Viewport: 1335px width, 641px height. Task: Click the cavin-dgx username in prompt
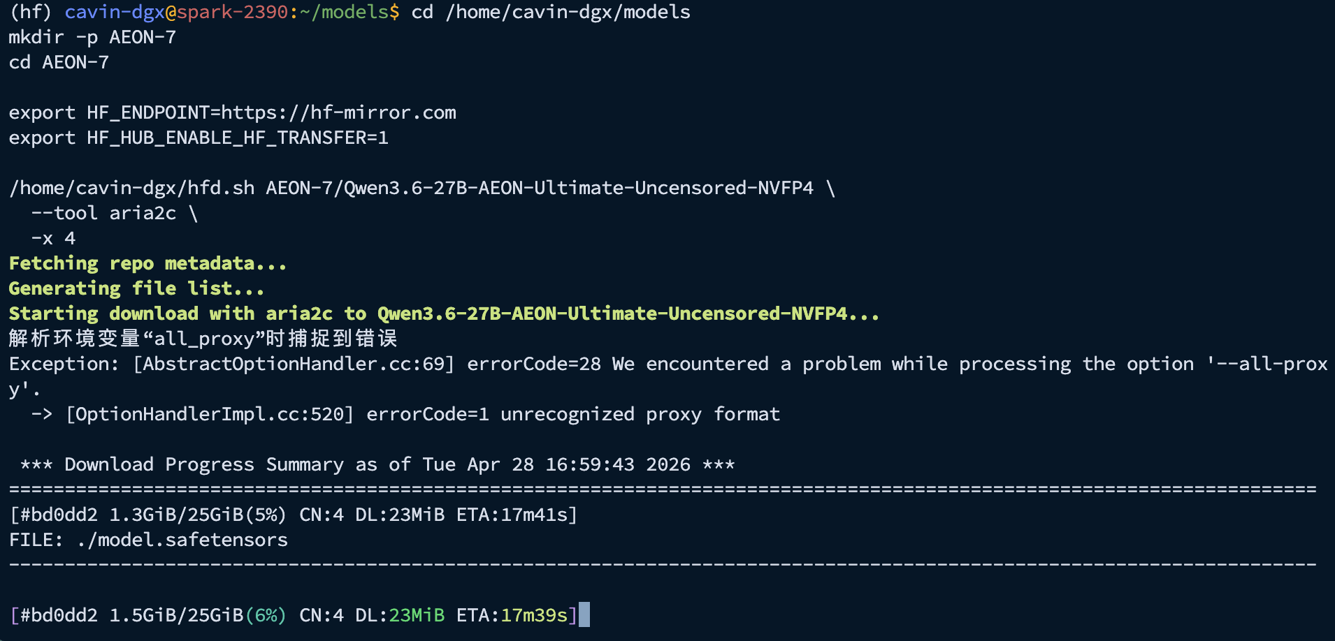(115, 12)
